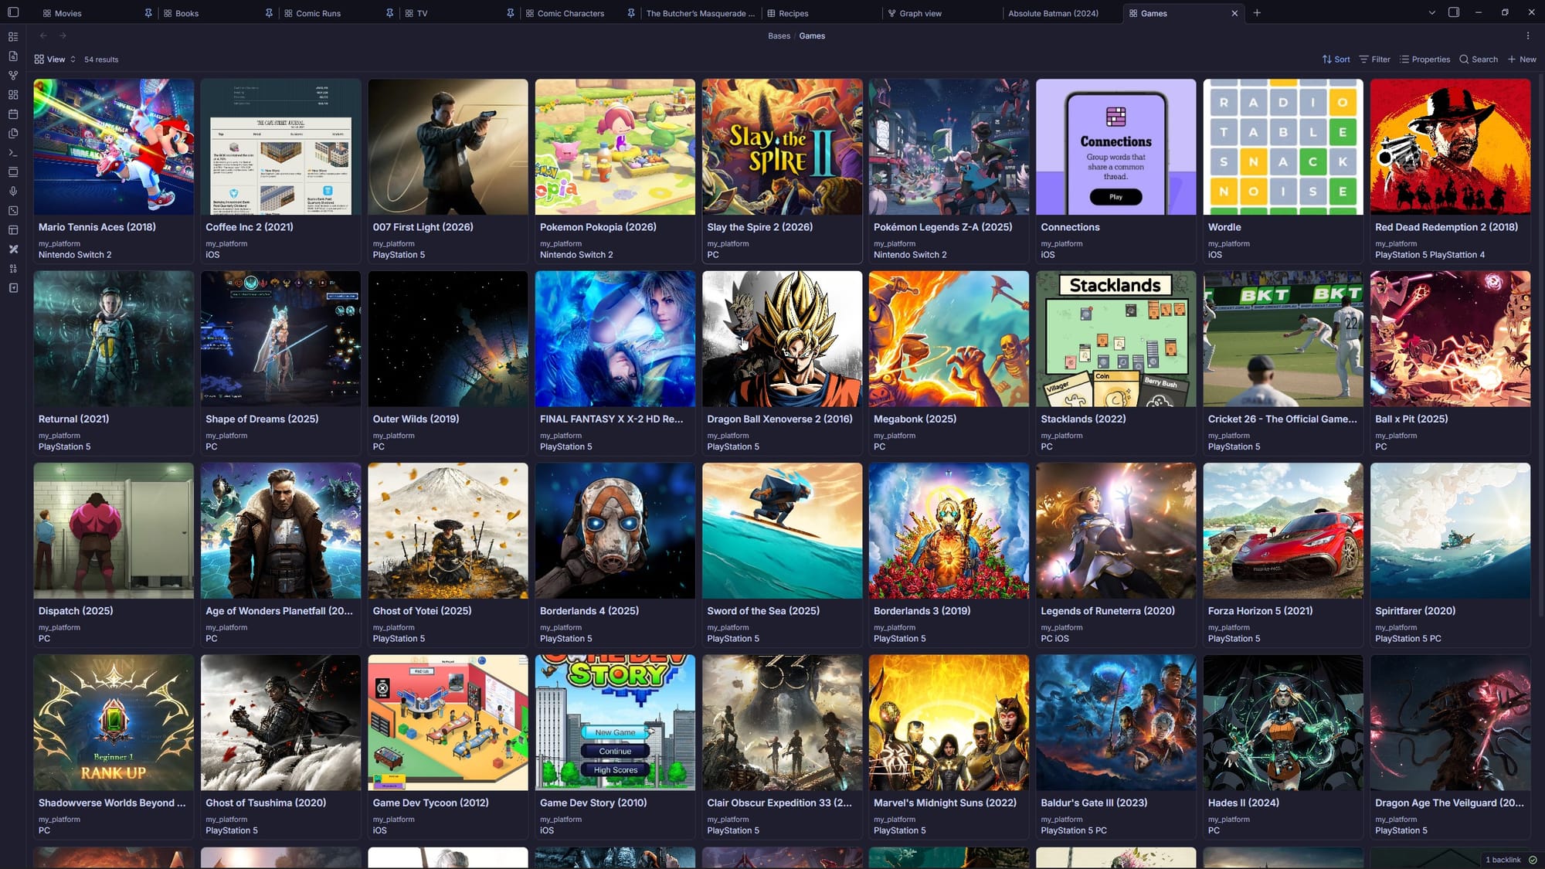Screen dimensions: 1545x869
Task: Go back with the left arrow
Action: [43, 36]
